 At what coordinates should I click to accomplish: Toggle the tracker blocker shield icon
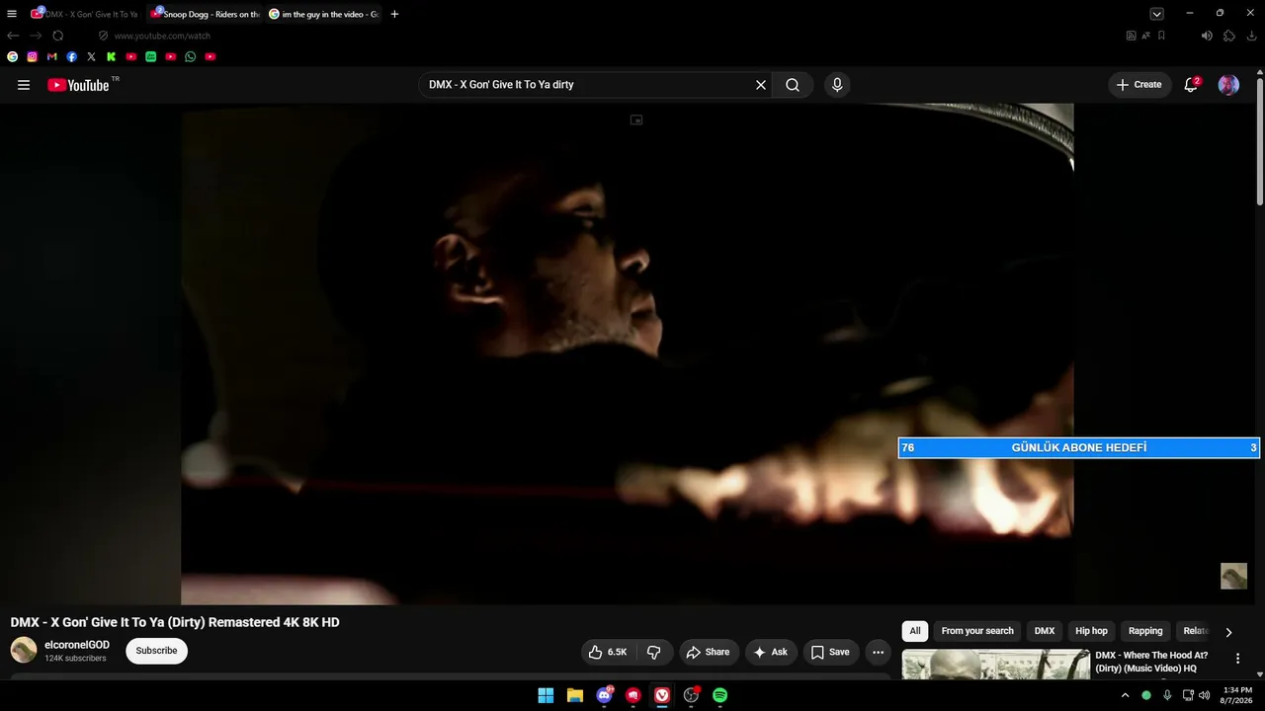coord(103,36)
